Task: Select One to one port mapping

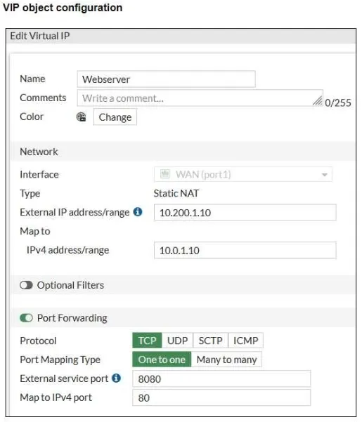Action: 162,360
